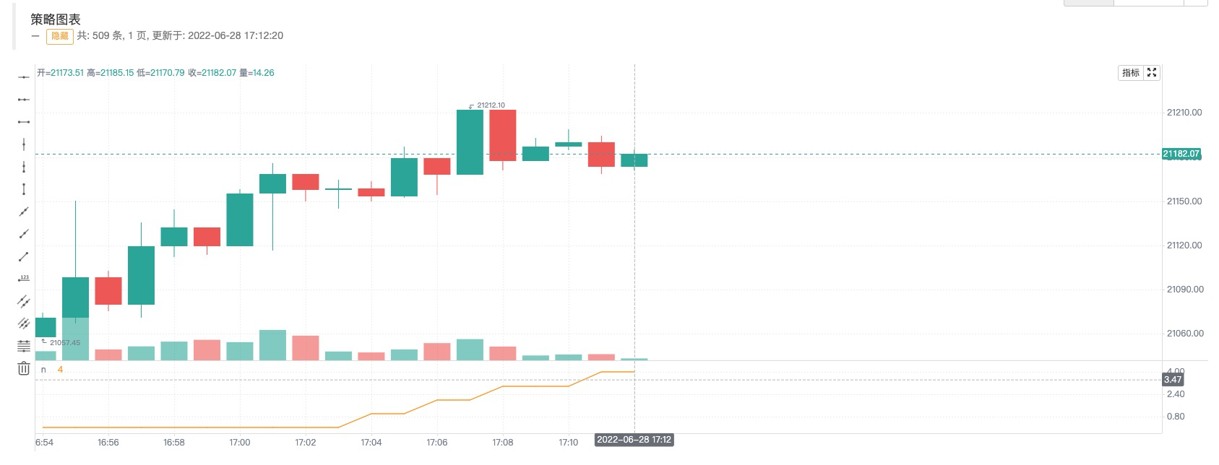Select the Fibonacci horizontal lines tool

24,346
